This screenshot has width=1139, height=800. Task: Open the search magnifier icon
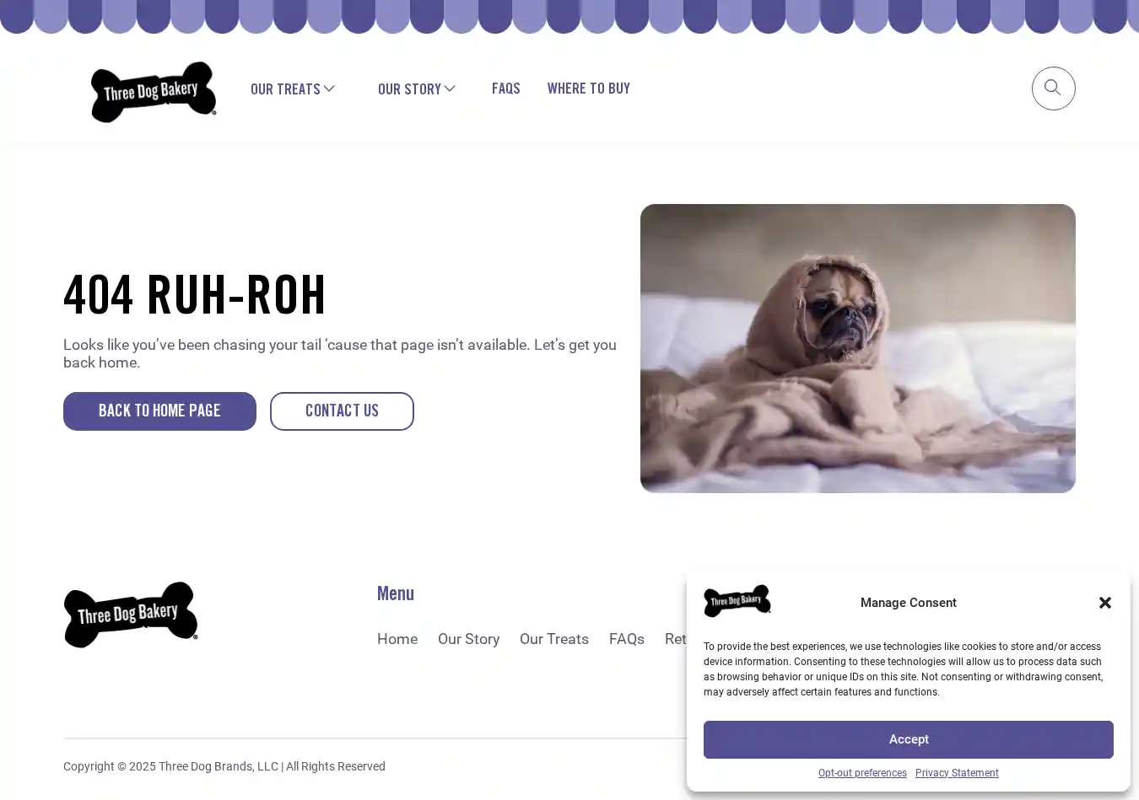[x=1053, y=89]
